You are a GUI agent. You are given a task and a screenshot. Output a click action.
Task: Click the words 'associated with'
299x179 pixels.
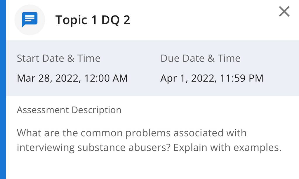(x=210, y=133)
